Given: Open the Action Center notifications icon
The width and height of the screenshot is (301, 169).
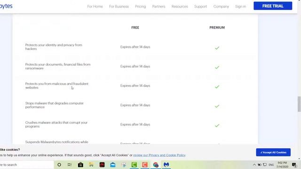Looking at the screenshot, I should coord(294,165).
